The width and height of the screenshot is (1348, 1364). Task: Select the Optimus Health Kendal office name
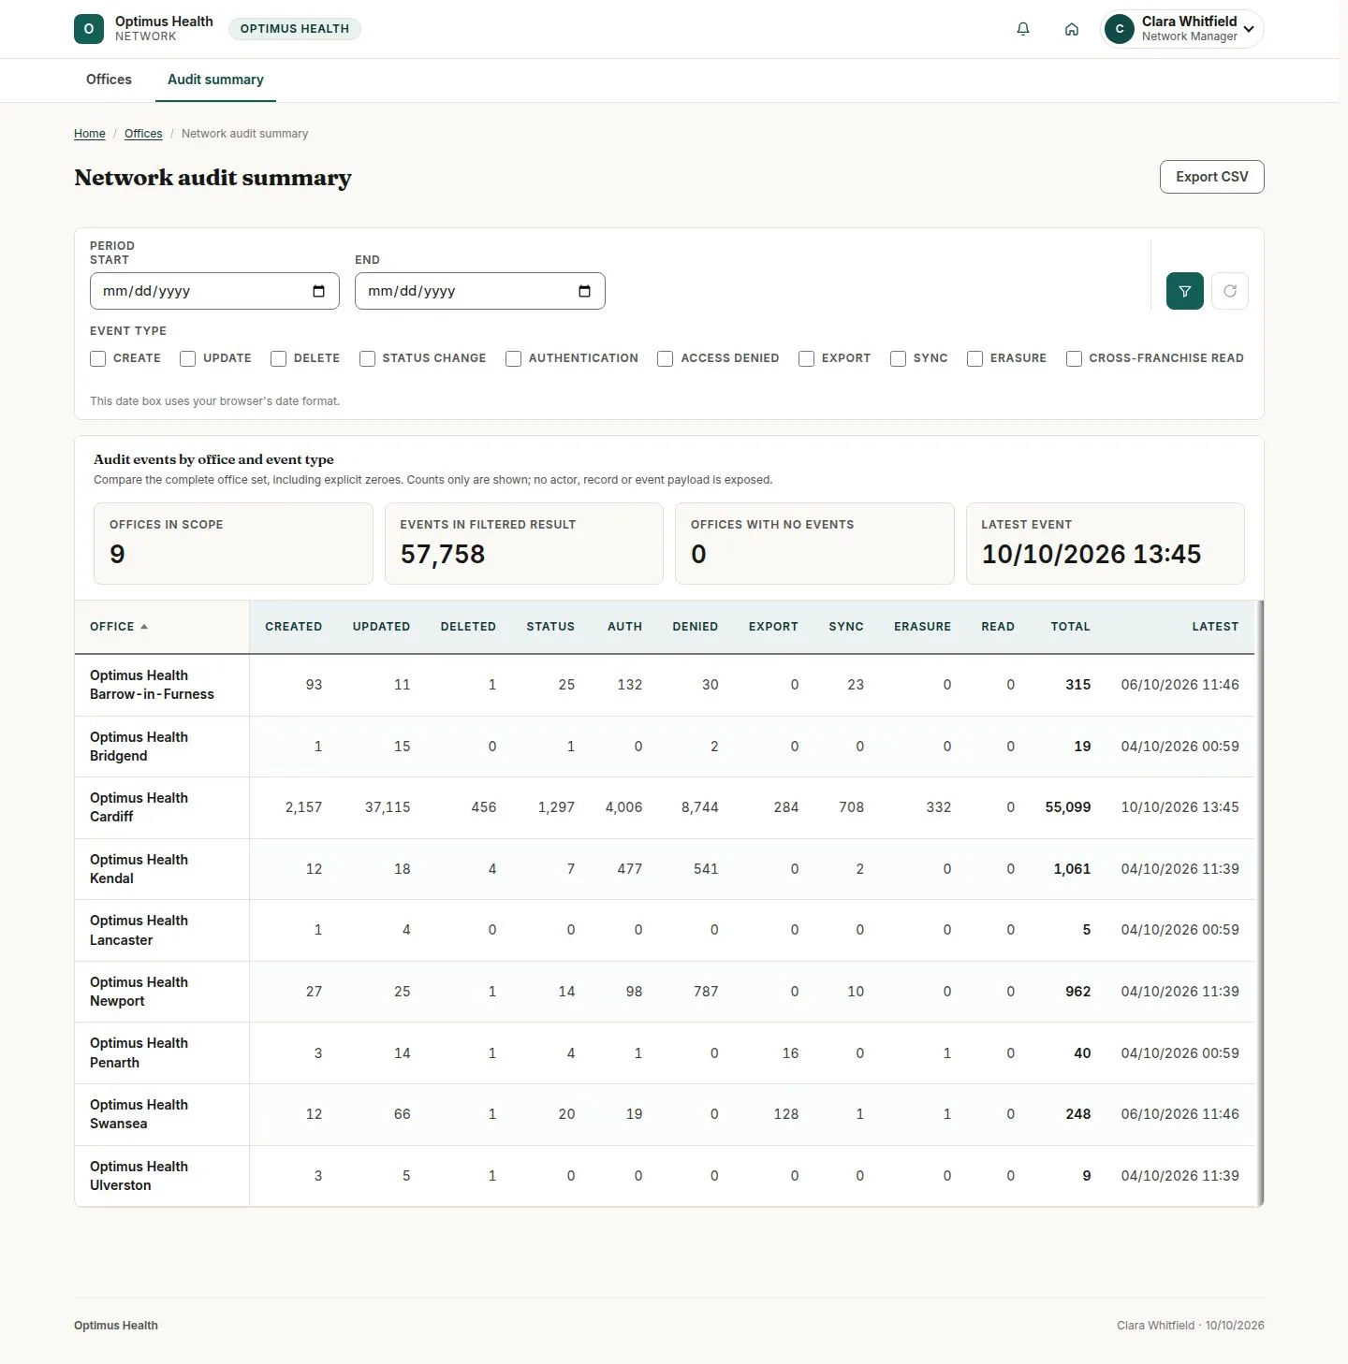[x=139, y=869]
